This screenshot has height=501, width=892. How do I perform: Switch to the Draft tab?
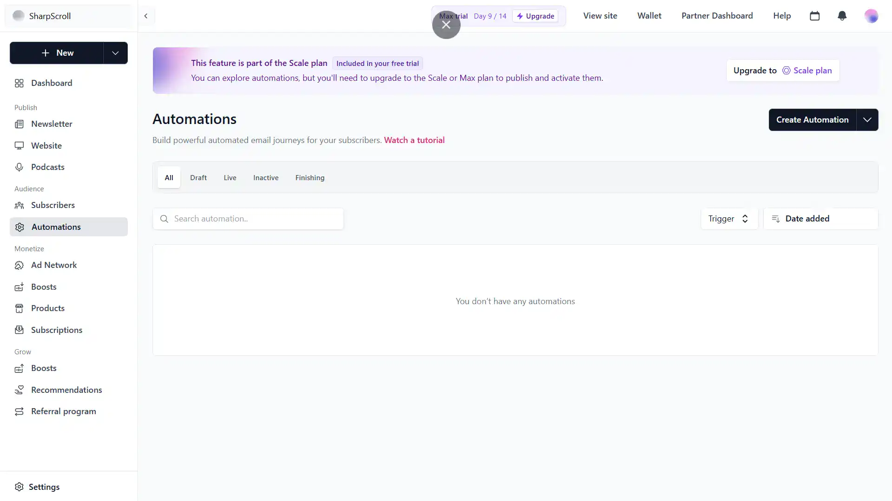point(198,178)
